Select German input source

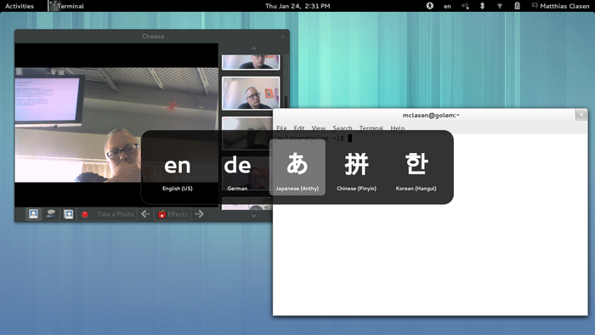237,167
